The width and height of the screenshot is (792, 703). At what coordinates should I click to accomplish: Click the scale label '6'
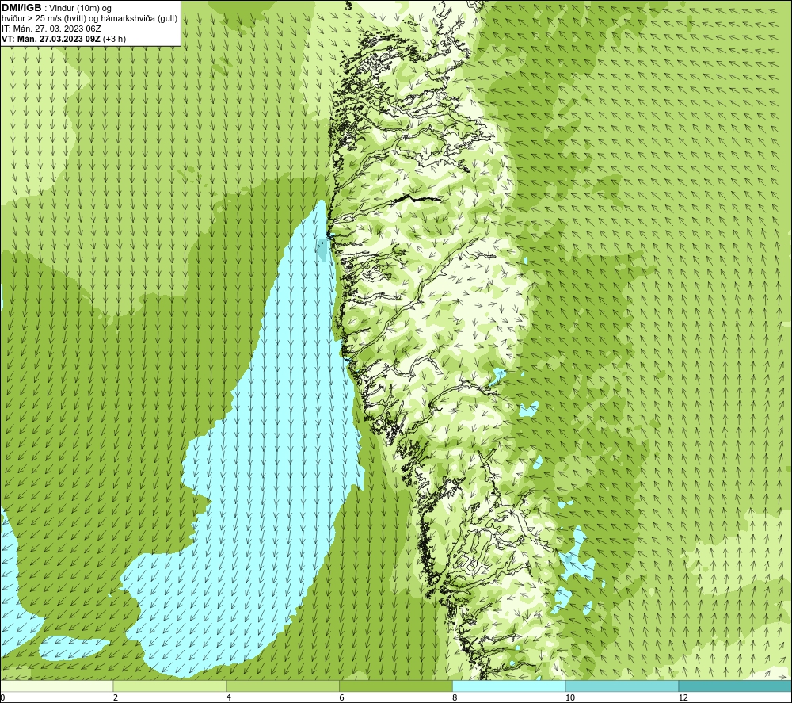tap(342, 698)
